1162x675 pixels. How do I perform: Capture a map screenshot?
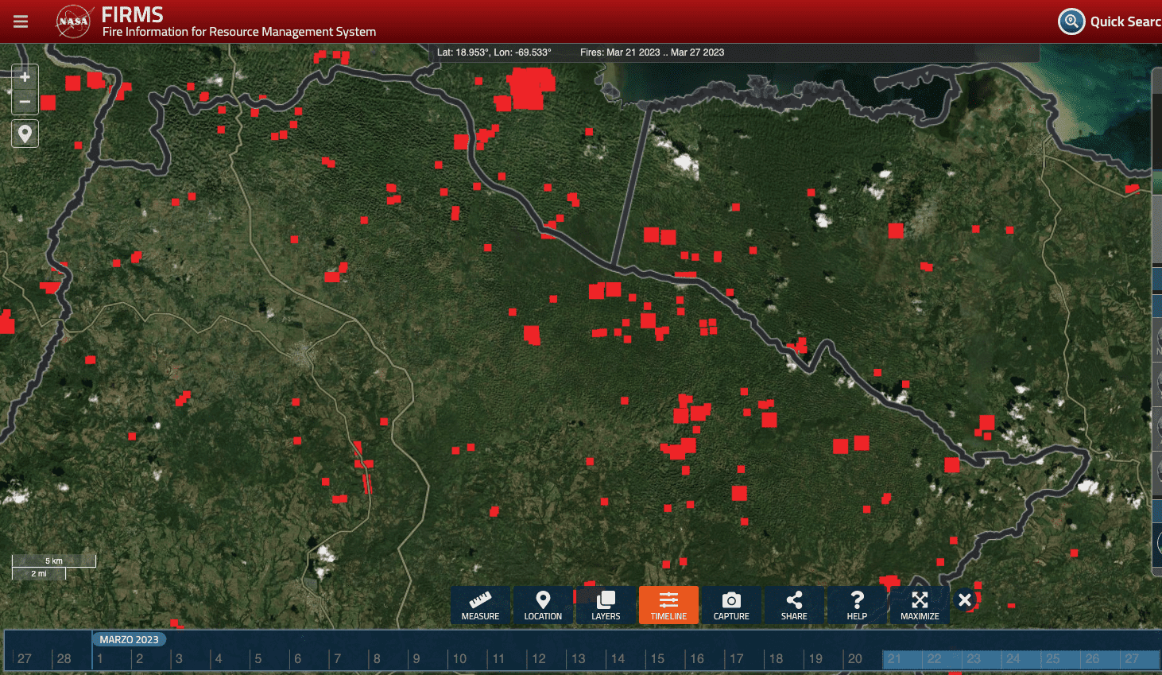pos(731,606)
